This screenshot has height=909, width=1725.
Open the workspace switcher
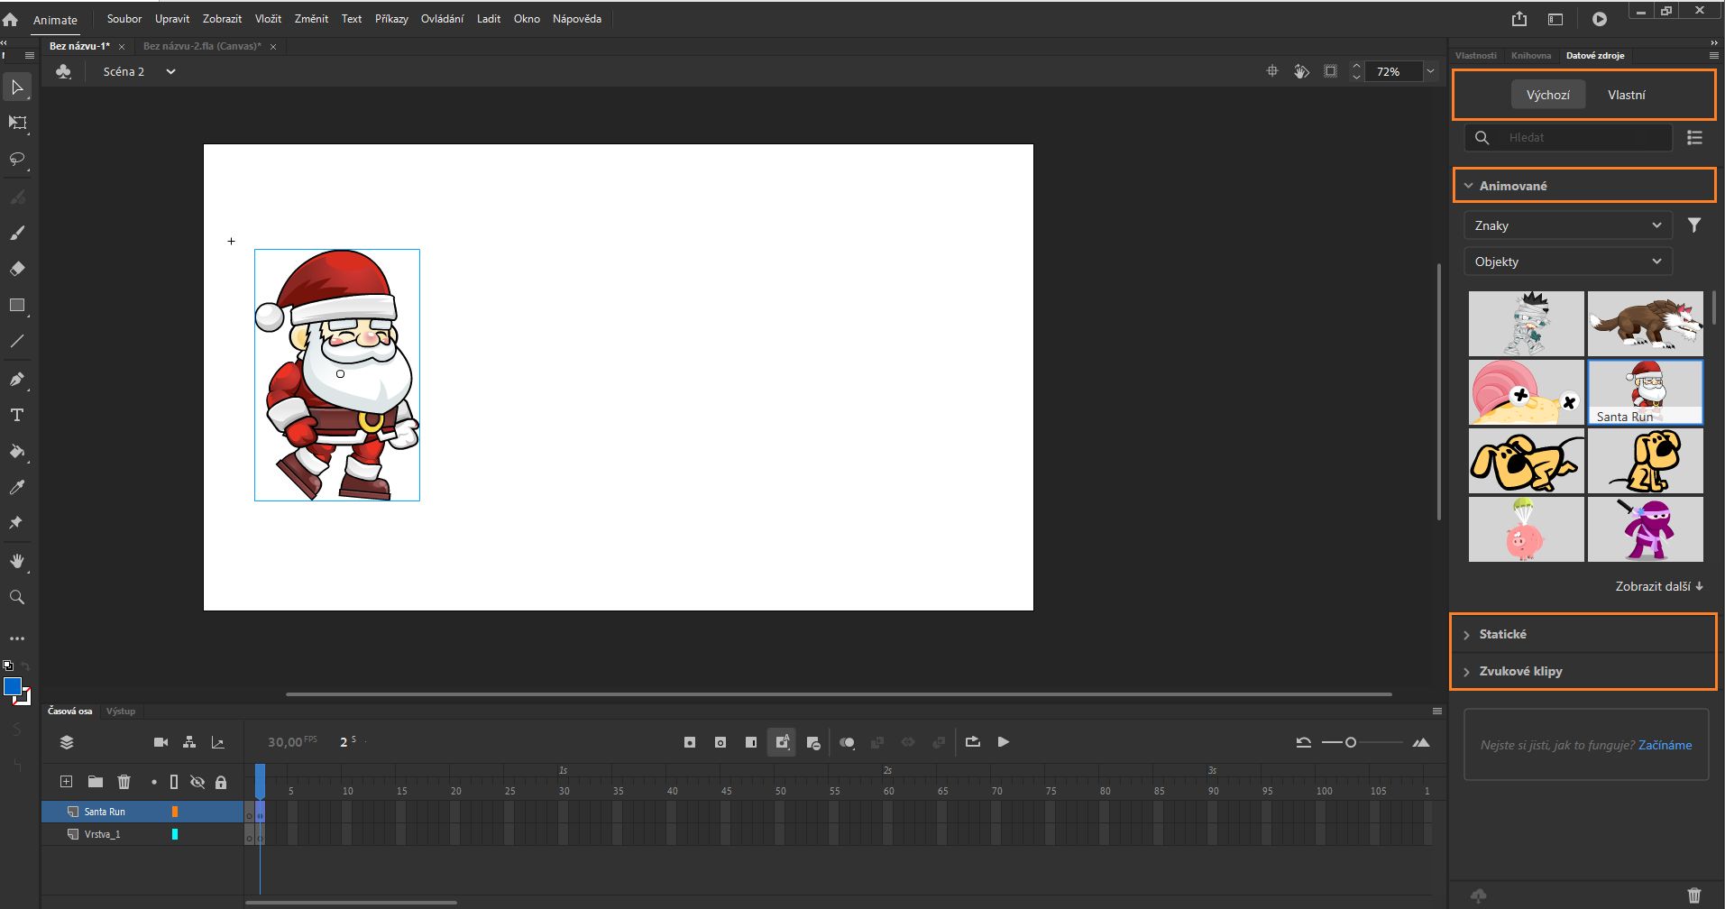click(x=1555, y=19)
